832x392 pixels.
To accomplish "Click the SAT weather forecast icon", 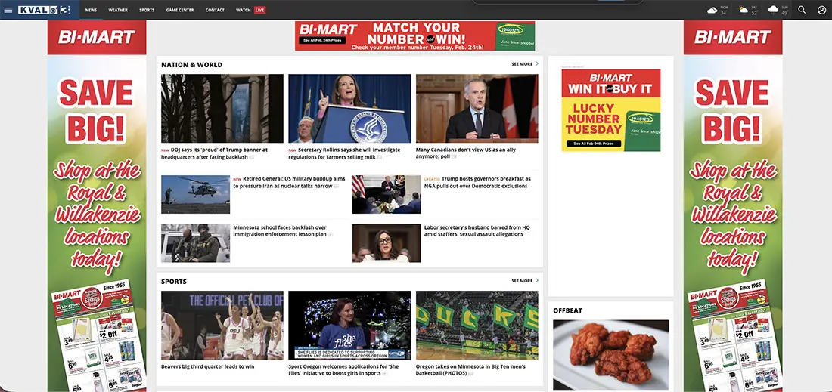I will pyautogui.click(x=744, y=10).
